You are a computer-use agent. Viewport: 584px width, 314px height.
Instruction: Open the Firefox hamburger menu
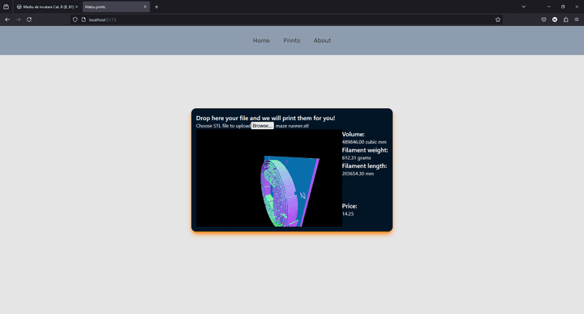(x=577, y=19)
